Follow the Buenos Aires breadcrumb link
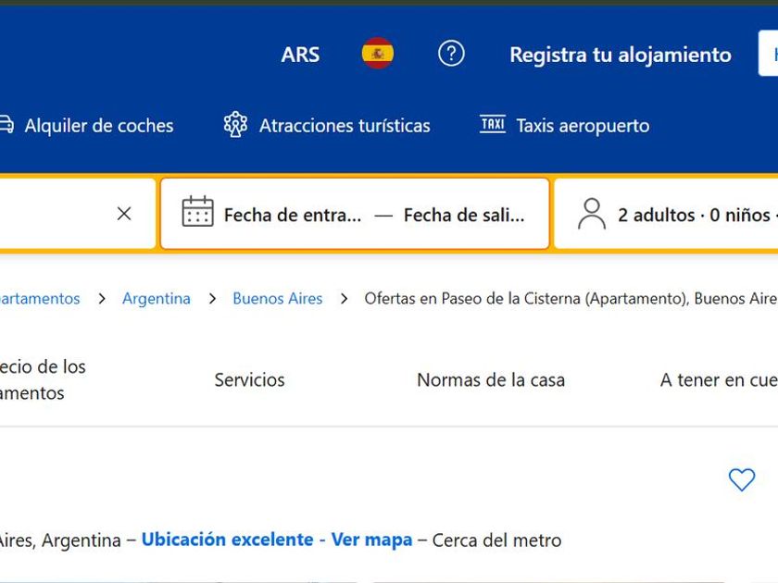The width and height of the screenshot is (778, 583). click(x=278, y=299)
